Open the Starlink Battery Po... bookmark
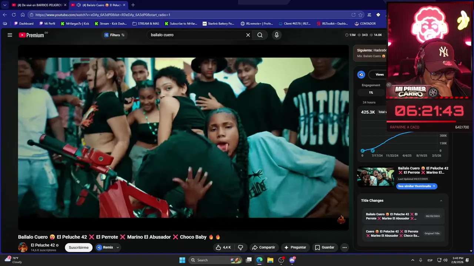The height and width of the screenshot is (266, 474). (218, 24)
